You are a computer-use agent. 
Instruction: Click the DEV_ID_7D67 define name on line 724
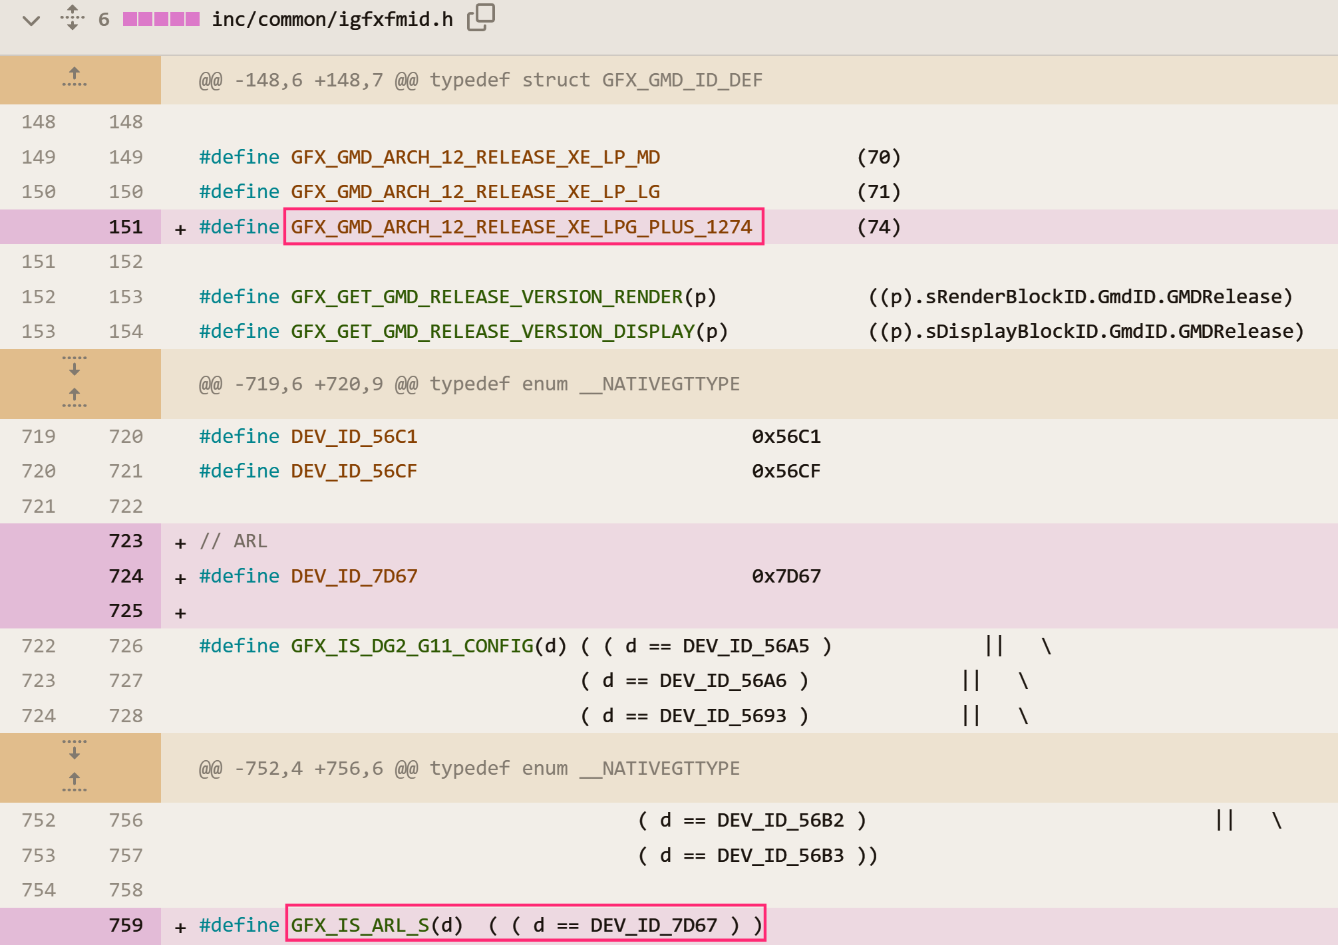tap(354, 576)
